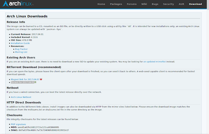
Task: Follow the 'an updated mirrorlist' link
Action: tap(154, 61)
